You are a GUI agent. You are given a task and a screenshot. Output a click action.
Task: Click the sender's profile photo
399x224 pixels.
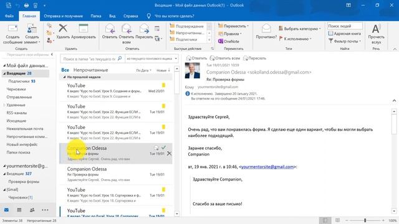(x=193, y=70)
